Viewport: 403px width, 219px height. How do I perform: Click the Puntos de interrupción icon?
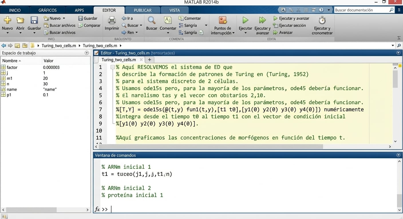[223, 20]
